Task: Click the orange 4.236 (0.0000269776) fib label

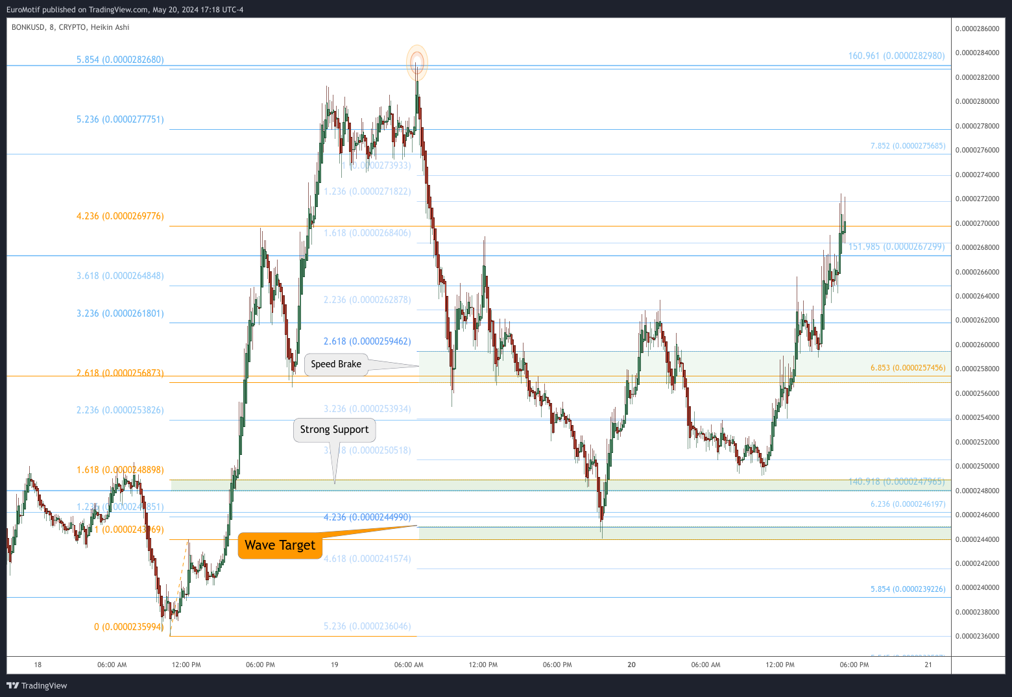Action: coord(120,216)
